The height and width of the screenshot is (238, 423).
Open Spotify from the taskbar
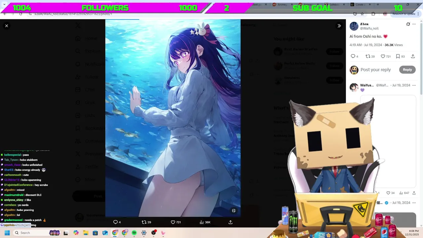(134, 233)
